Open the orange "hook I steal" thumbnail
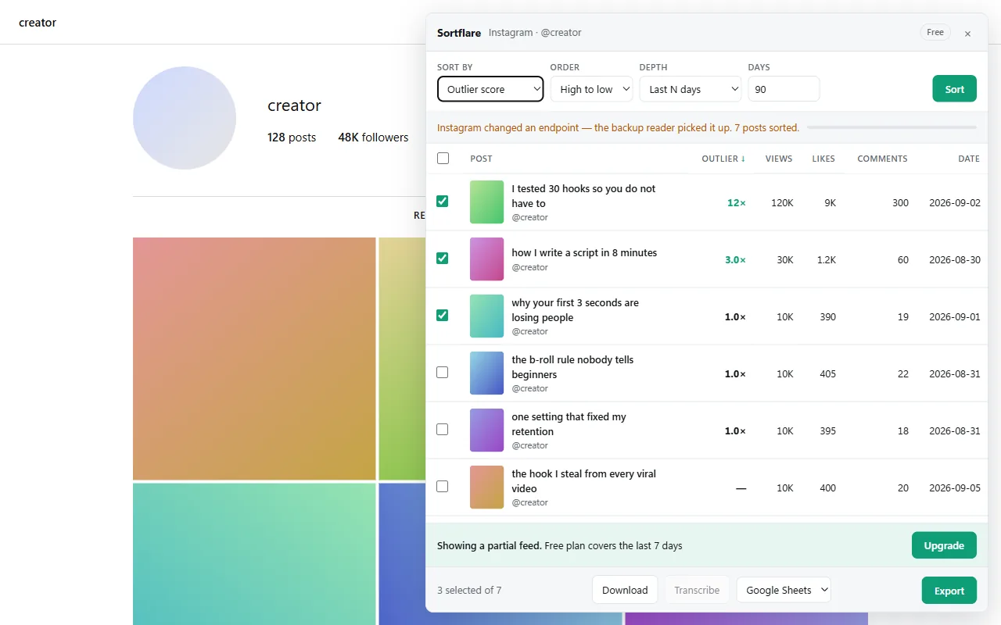 coord(486,487)
